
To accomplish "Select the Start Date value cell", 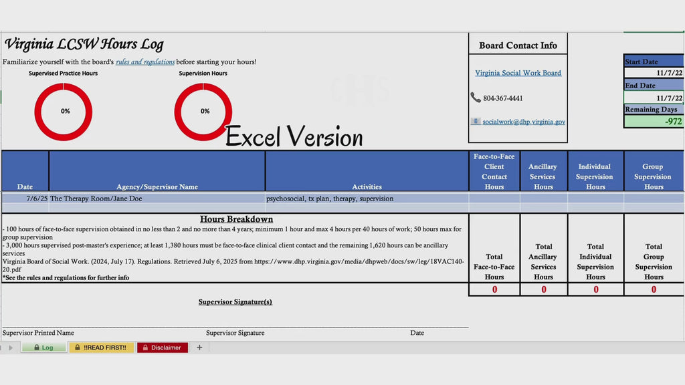I will pyautogui.click(x=654, y=73).
